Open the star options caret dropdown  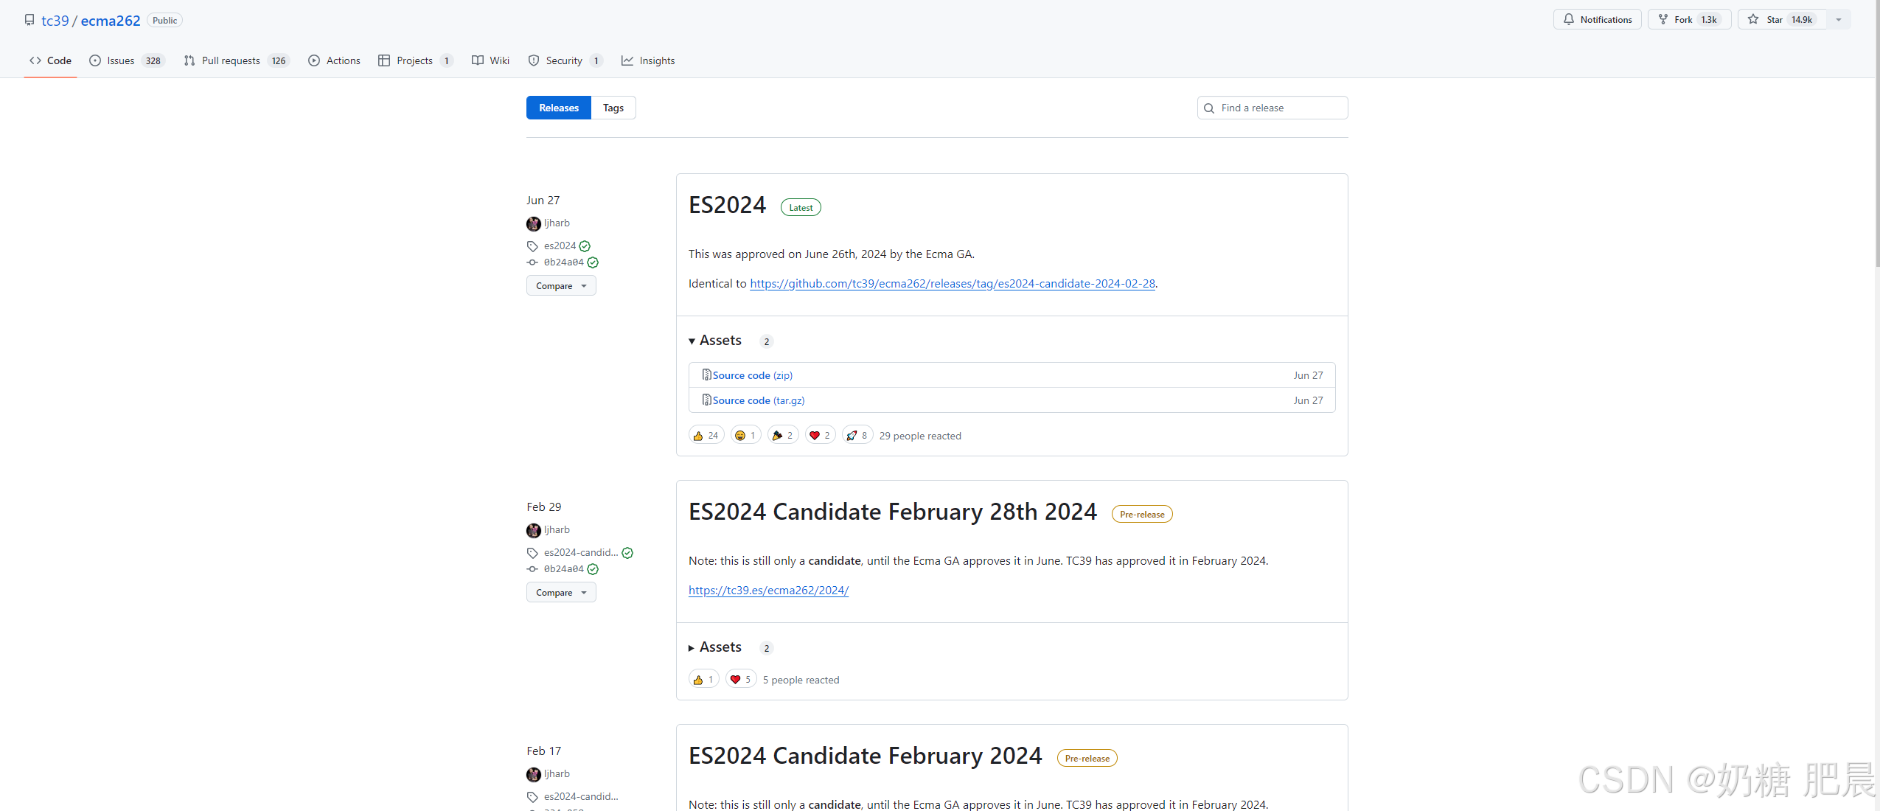pos(1839,19)
